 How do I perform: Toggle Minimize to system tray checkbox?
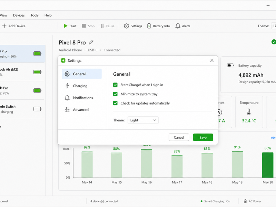115,94
